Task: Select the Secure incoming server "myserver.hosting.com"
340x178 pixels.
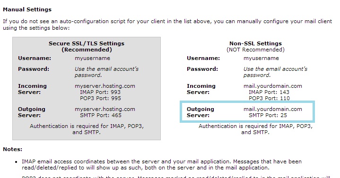Action: point(105,86)
